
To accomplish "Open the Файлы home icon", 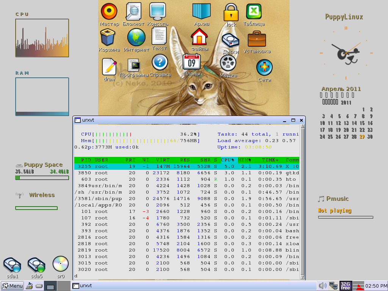I will [199, 37].
